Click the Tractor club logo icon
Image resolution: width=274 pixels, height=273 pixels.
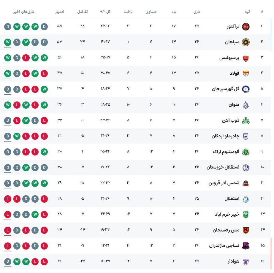(x=246, y=26)
